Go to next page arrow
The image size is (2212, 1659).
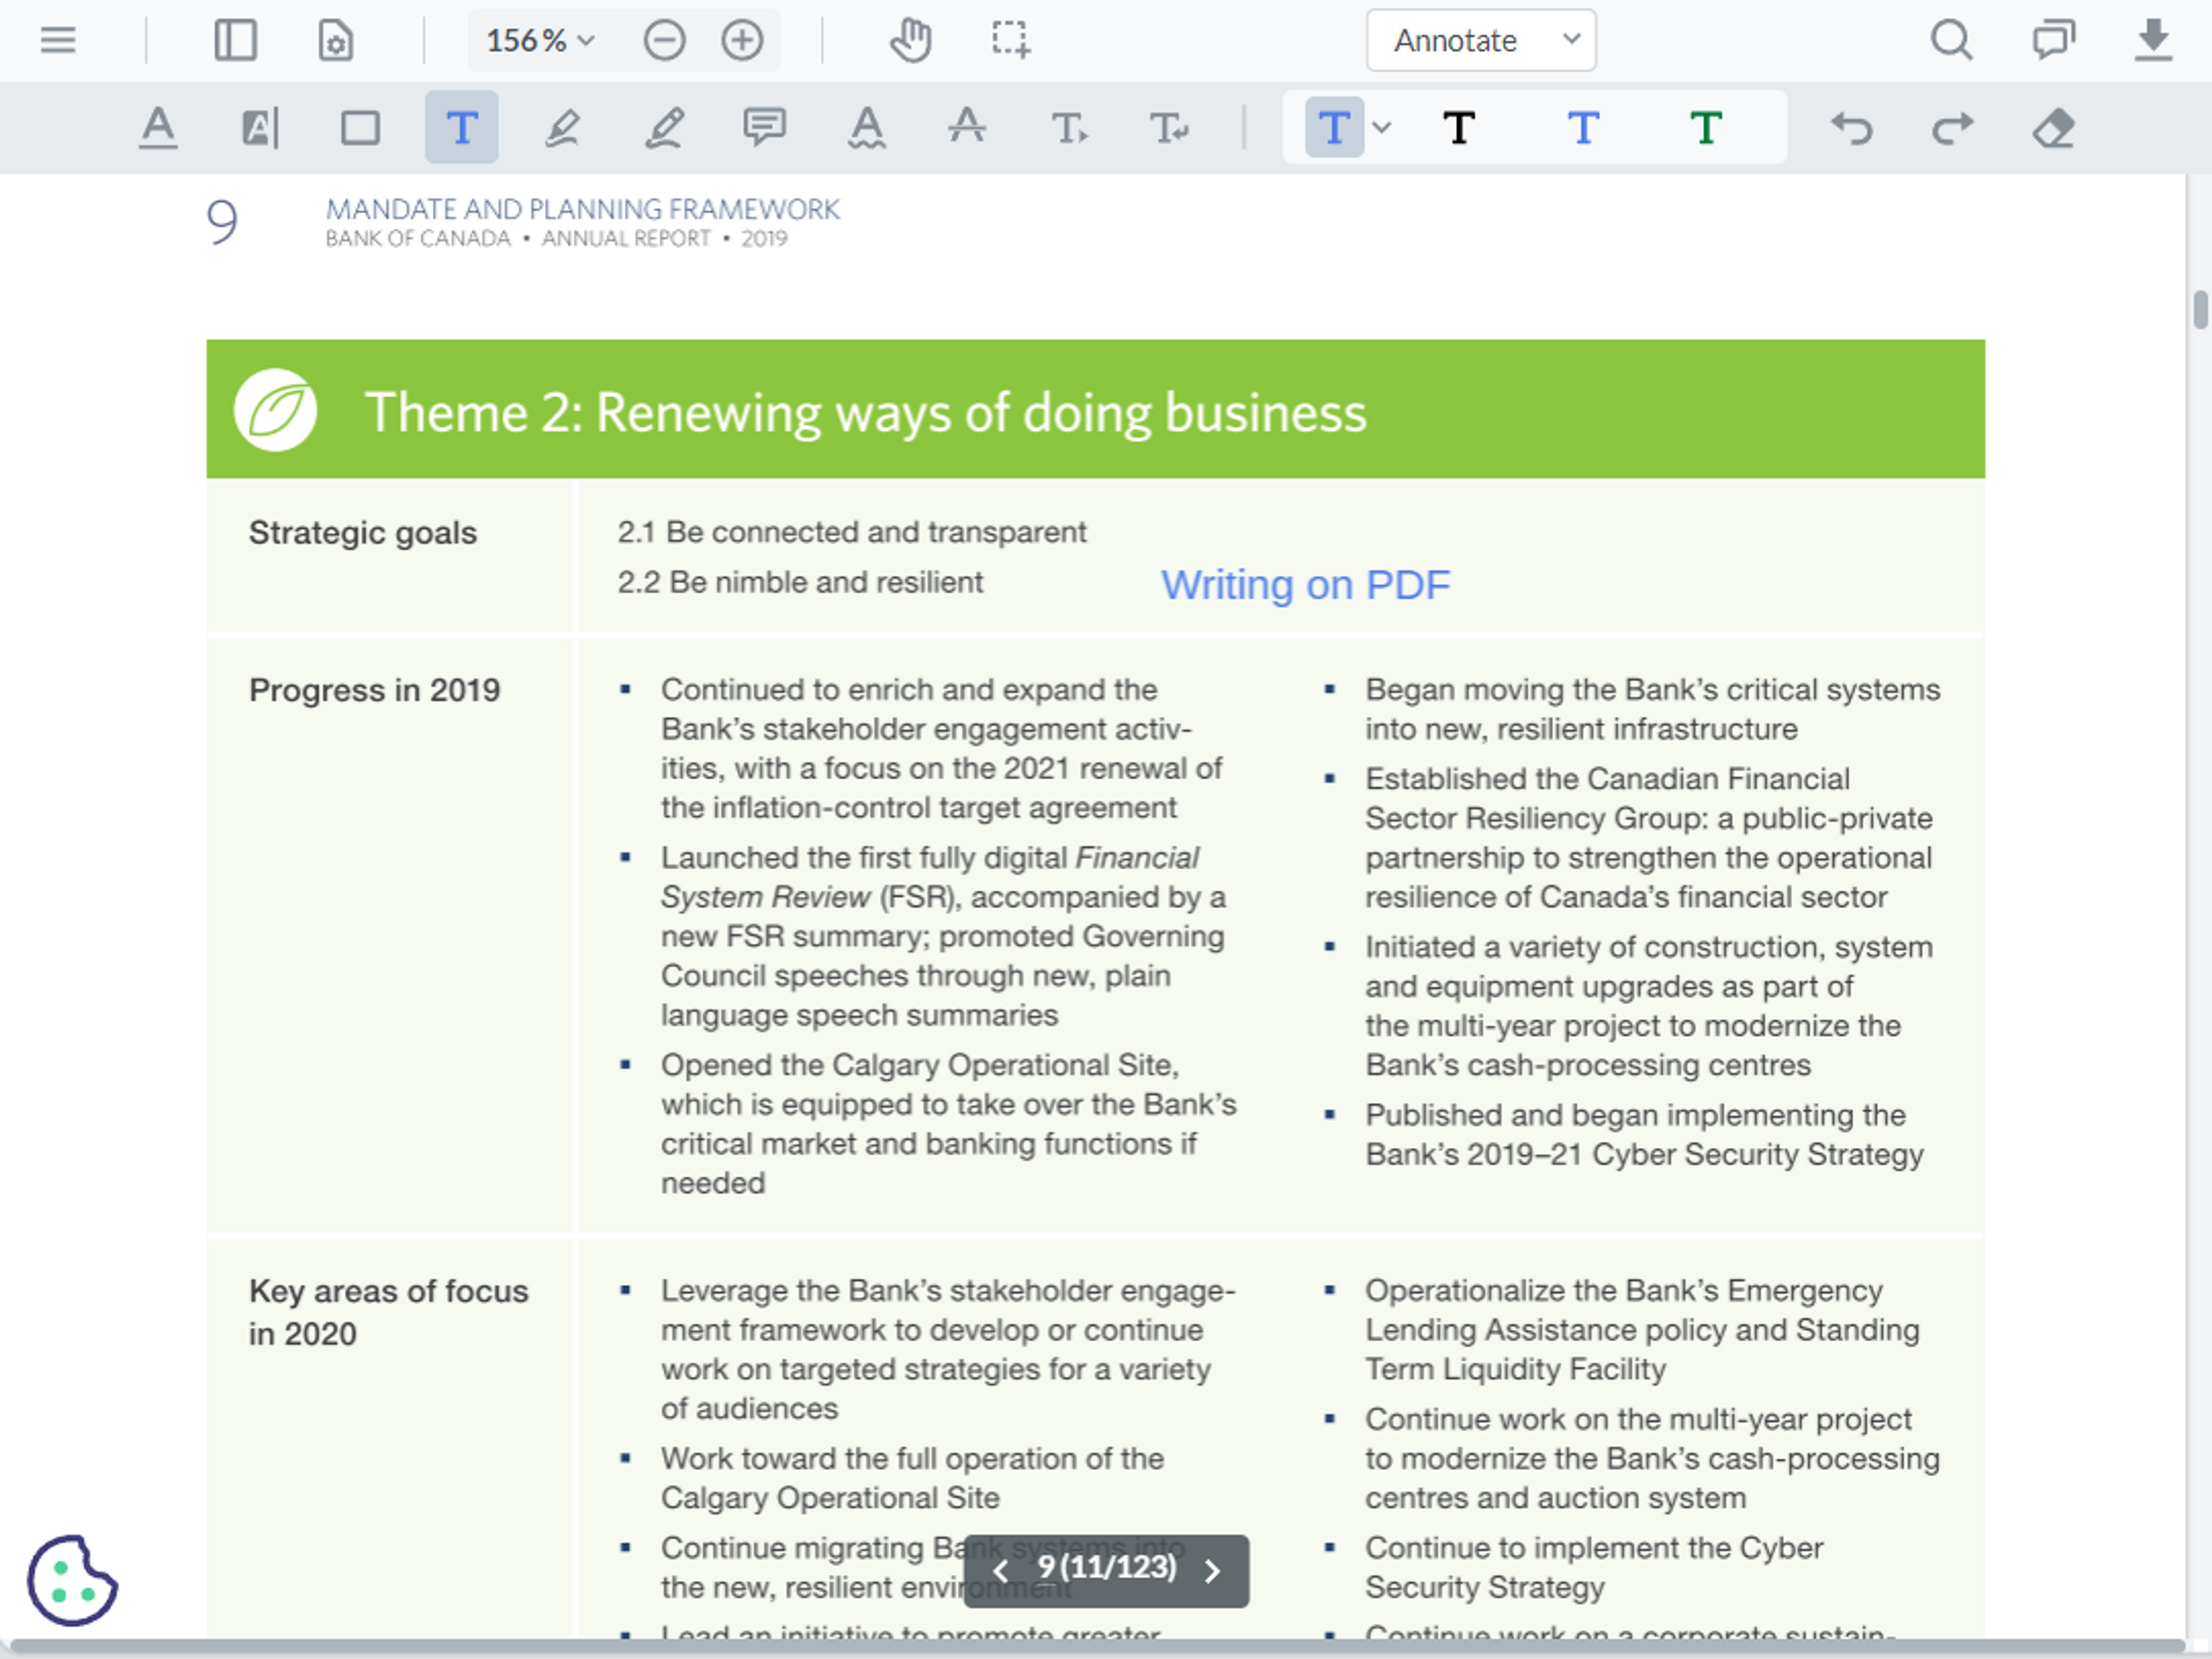(x=1212, y=1571)
